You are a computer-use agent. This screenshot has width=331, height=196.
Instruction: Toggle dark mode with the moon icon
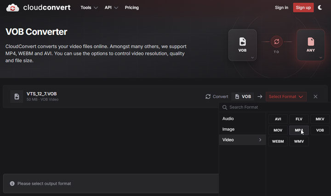320,8
